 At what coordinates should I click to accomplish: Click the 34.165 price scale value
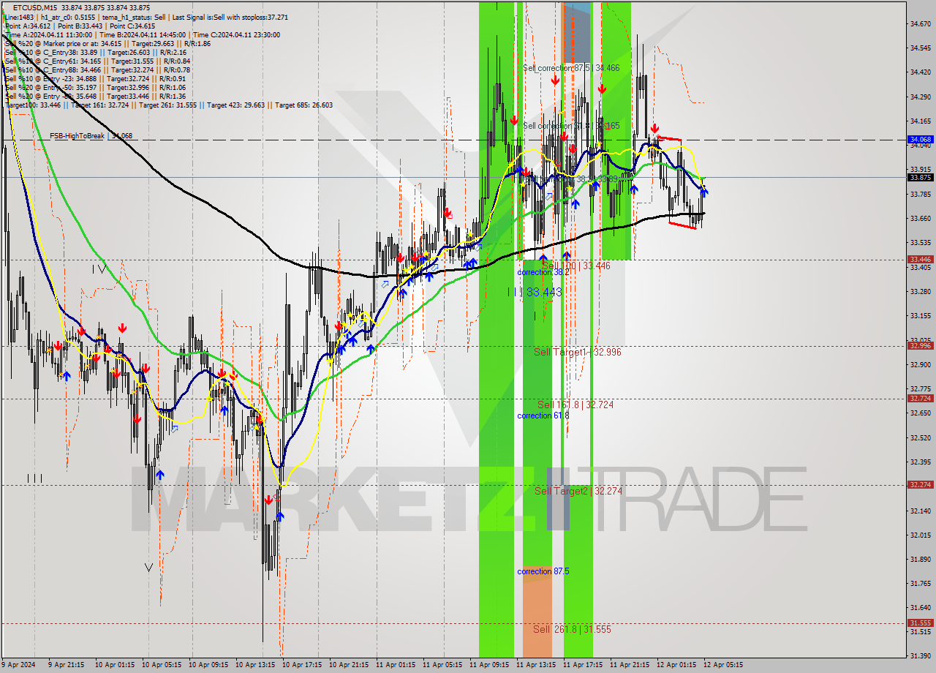[920, 121]
